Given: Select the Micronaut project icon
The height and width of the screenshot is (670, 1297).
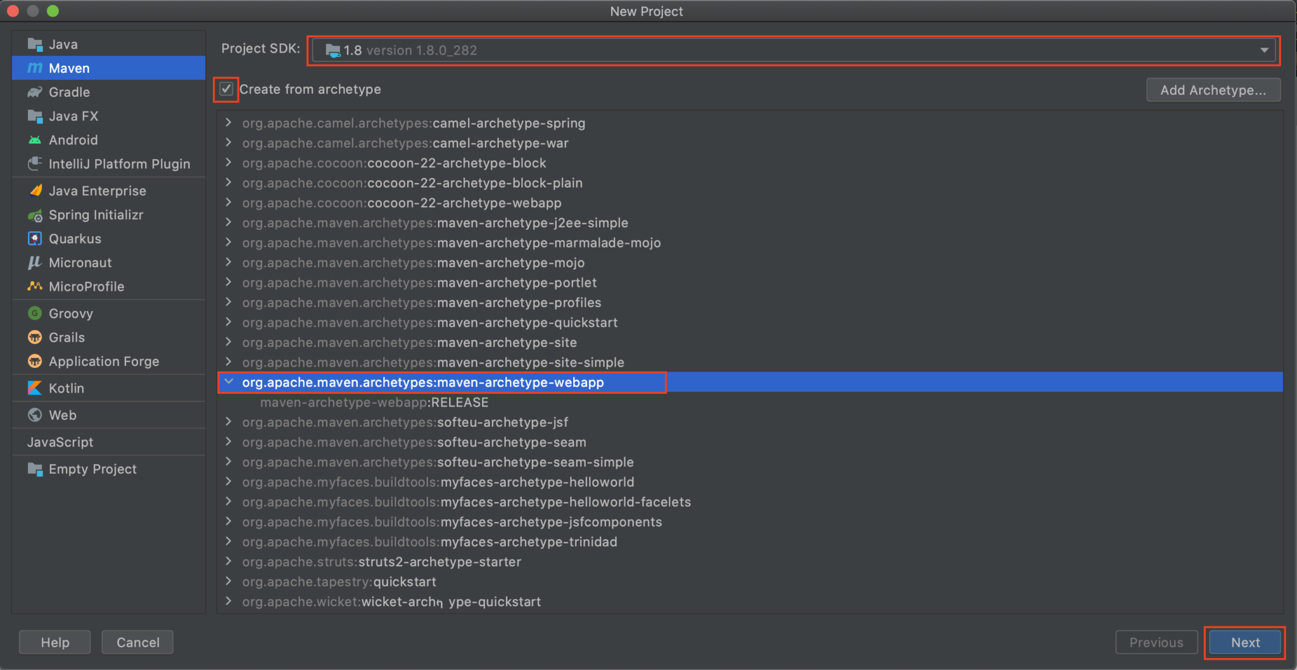Looking at the screenshot, I should [x=36, y=262].
